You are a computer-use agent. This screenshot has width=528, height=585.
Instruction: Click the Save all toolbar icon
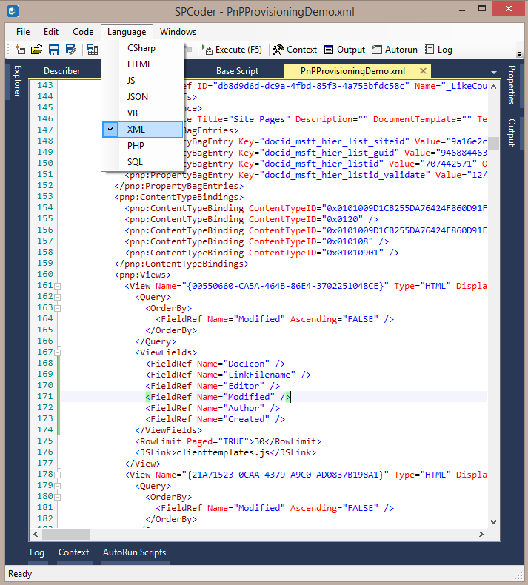70,50
